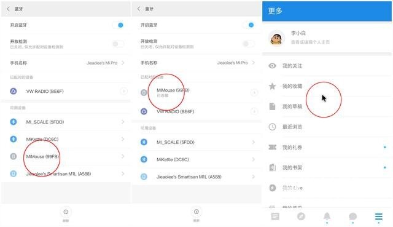The height and width of the screenshot is (227, 393).
Task: Click the clock icon beside 最近浏览
Action: click(273, 127)
